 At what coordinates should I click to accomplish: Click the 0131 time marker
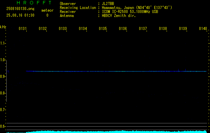click(x=22, y=29)
